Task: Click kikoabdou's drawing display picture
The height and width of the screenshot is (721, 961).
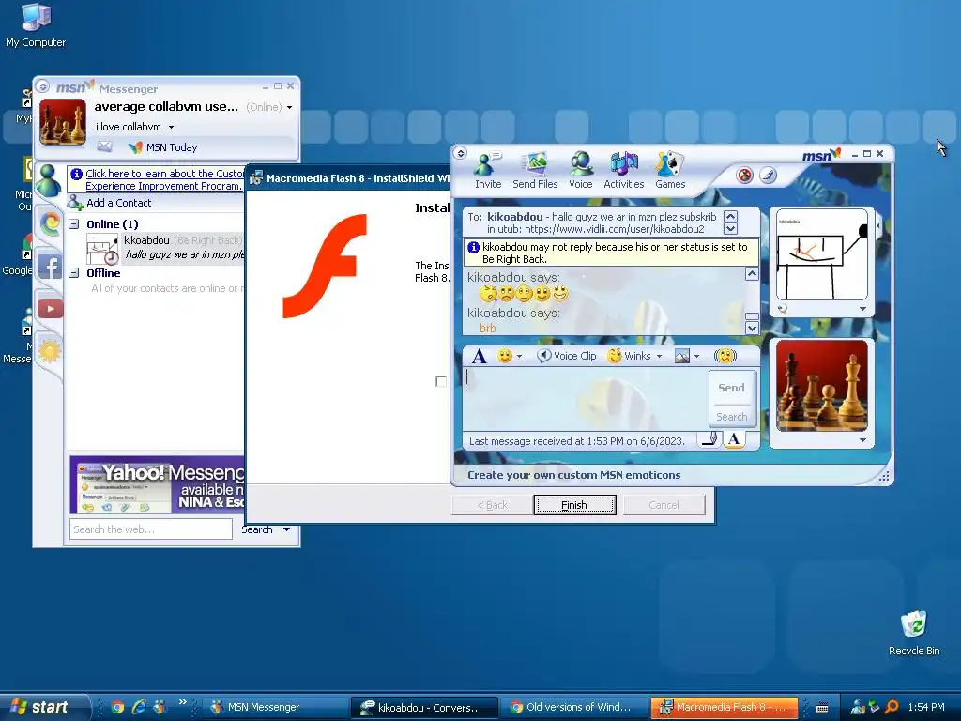Action: [822, 253]
